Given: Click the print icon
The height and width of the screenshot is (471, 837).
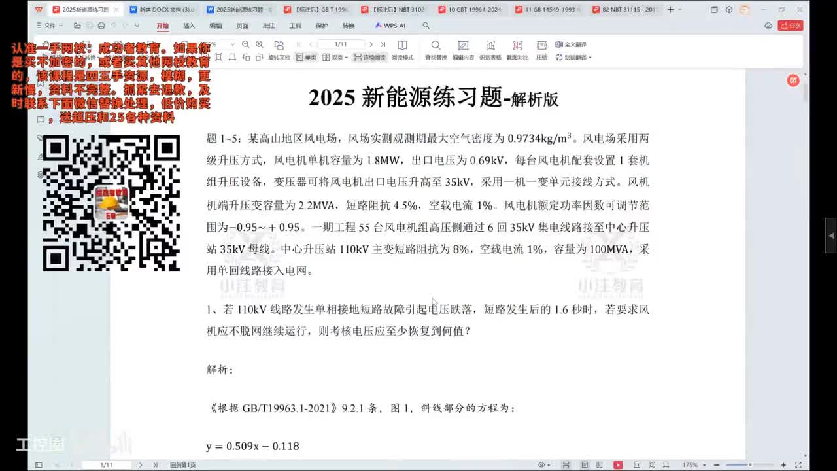Looking at the screenshot, I should point(101,26).
